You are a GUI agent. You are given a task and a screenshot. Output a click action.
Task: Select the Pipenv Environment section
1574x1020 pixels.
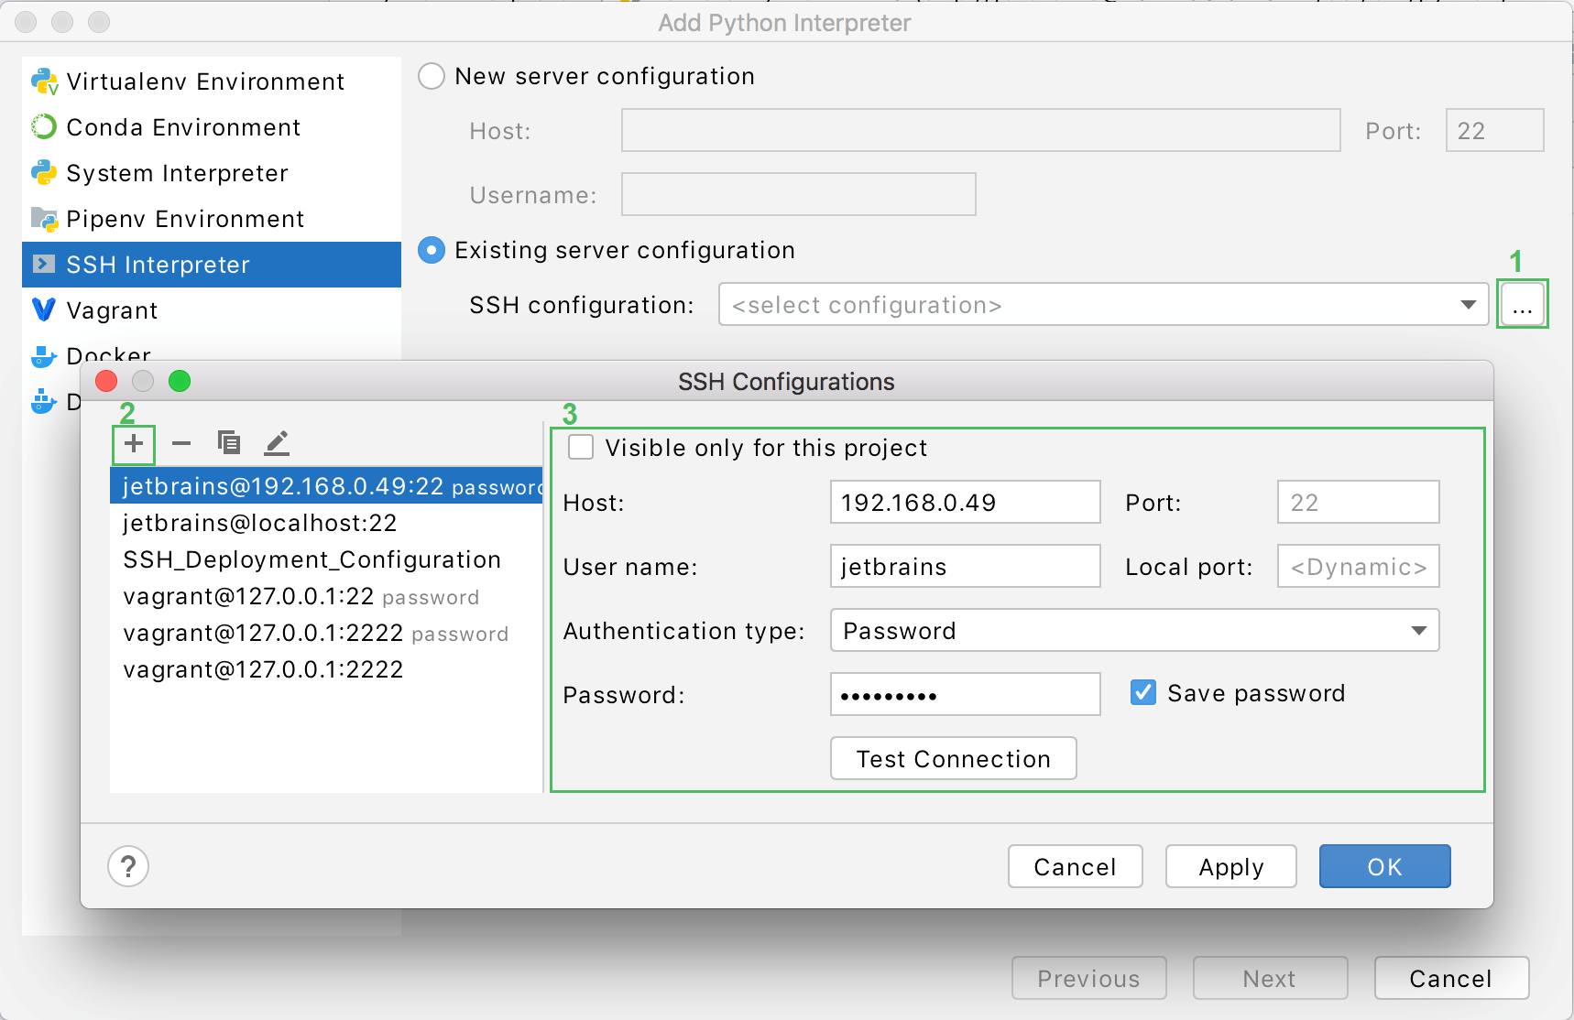click(x=184, y=219)
